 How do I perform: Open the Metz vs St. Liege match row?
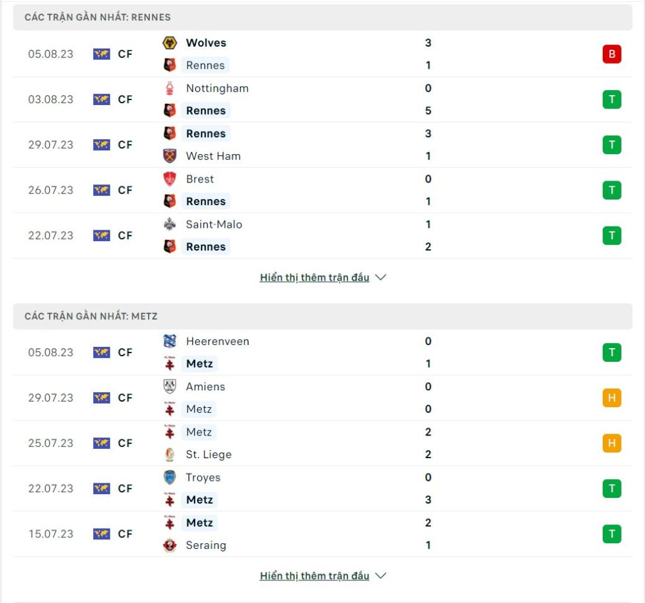[x=322, y=443]
